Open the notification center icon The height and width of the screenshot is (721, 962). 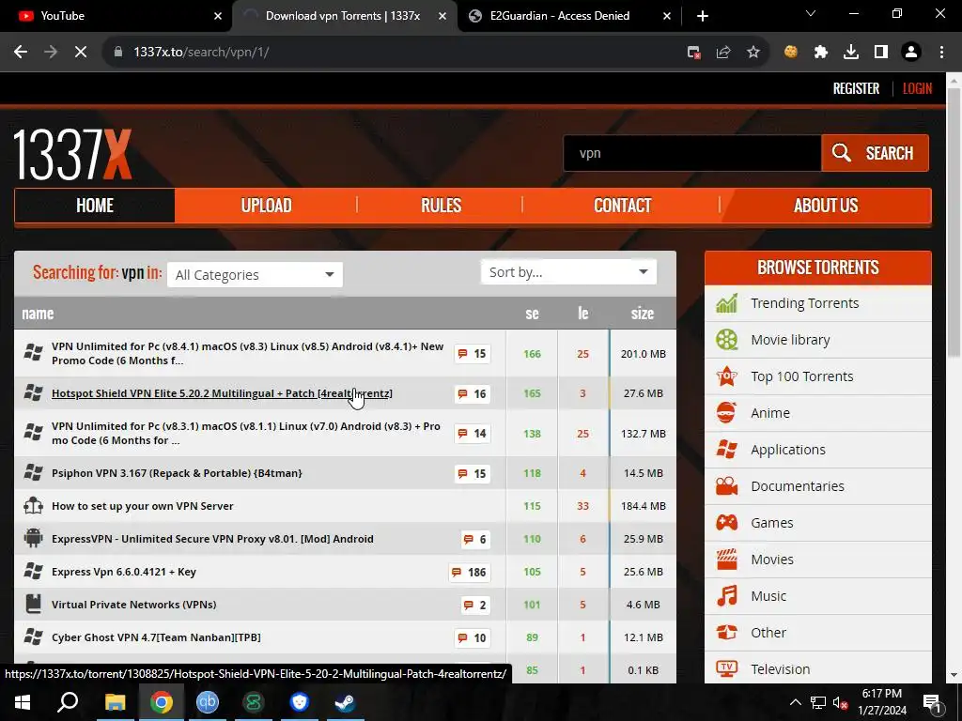coord(931,702)
